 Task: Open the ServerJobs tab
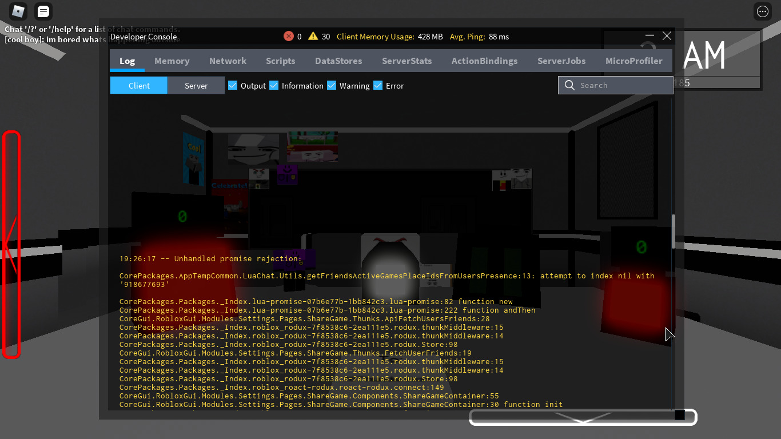[x=561, y=61]
